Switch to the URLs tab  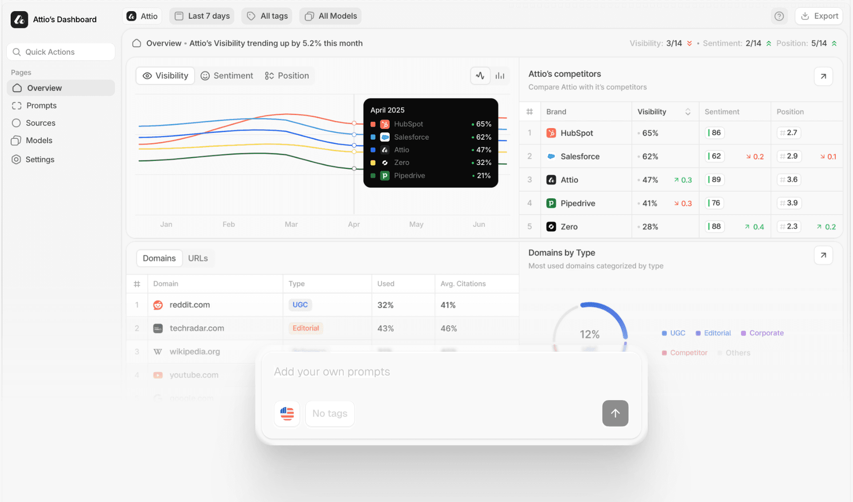(198, 258)
